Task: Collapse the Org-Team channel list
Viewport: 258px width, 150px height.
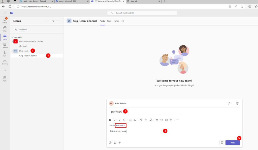Action: 12,51
